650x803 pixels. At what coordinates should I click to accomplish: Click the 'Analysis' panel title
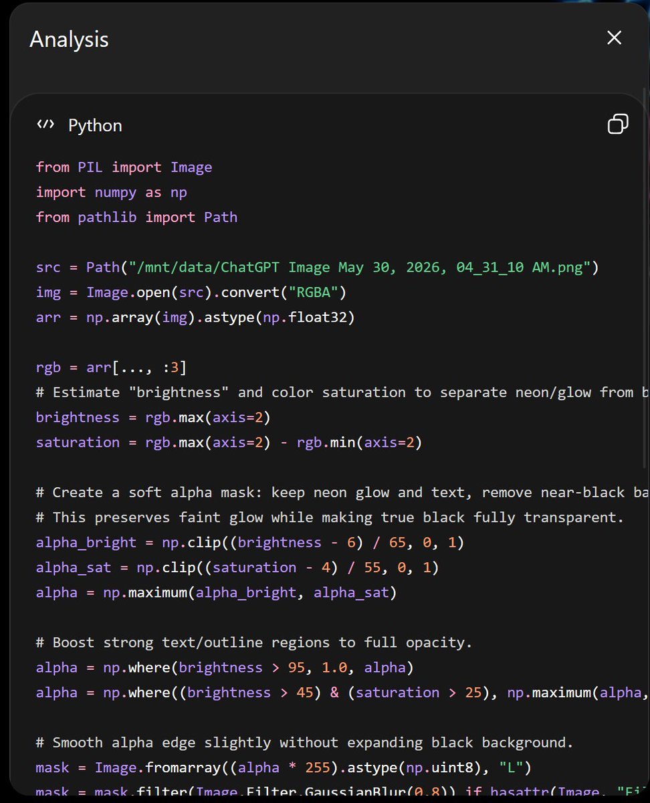[69, 39]
